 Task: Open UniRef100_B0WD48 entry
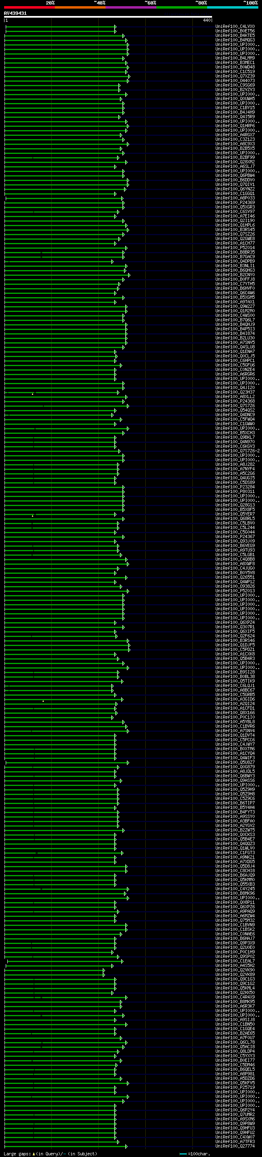[x=235, y=67]
